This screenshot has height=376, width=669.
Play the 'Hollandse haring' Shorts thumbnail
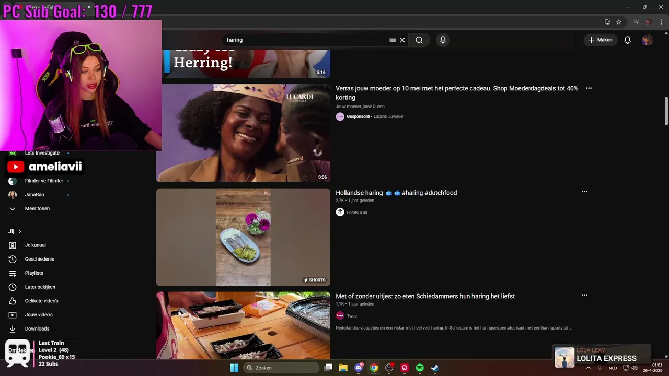click(x=243, y=237)
